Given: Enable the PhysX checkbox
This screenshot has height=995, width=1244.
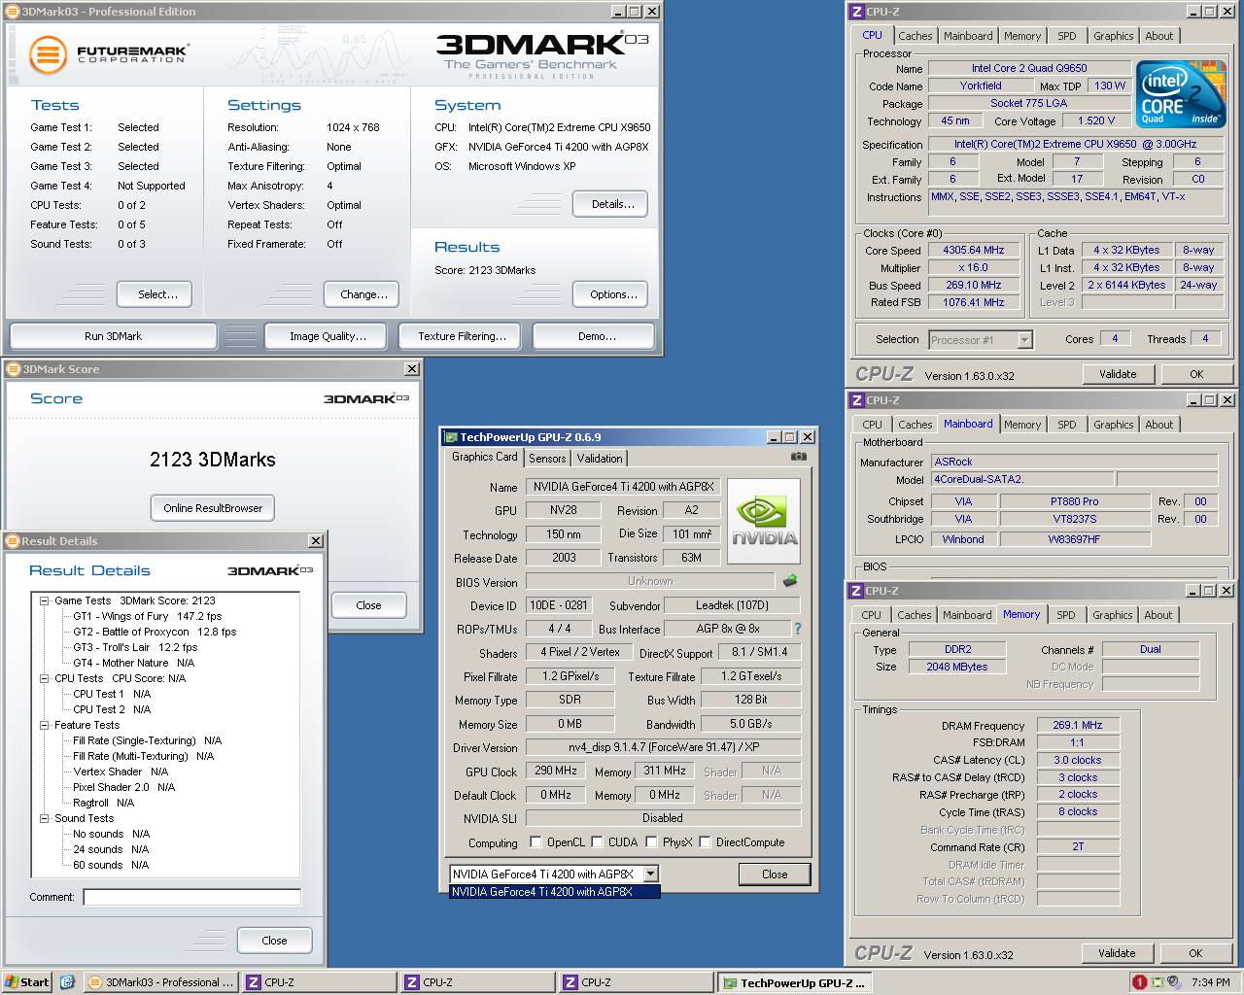Looking at the screenshot, I should pyautogui.click(x=651, y=842).
